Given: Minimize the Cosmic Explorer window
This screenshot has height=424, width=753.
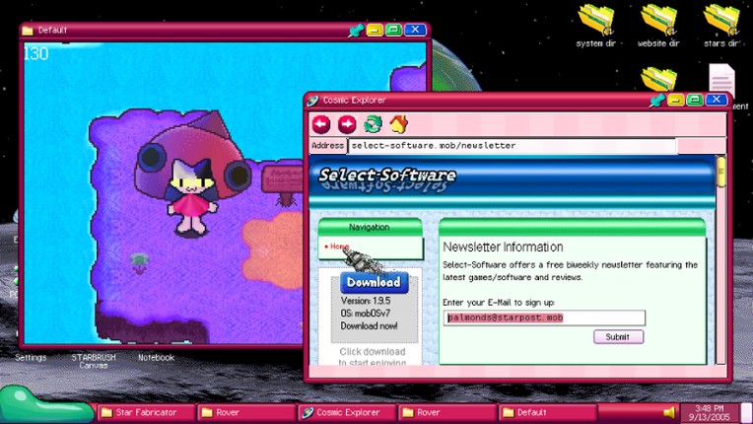Looking at the screenshot, I should point(675,100).
